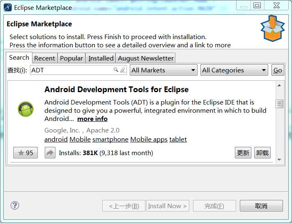Viewport: 292px width, 223px height.
Task: Click the 取消 (cancel) button
Action: click(x=261, y=206)
